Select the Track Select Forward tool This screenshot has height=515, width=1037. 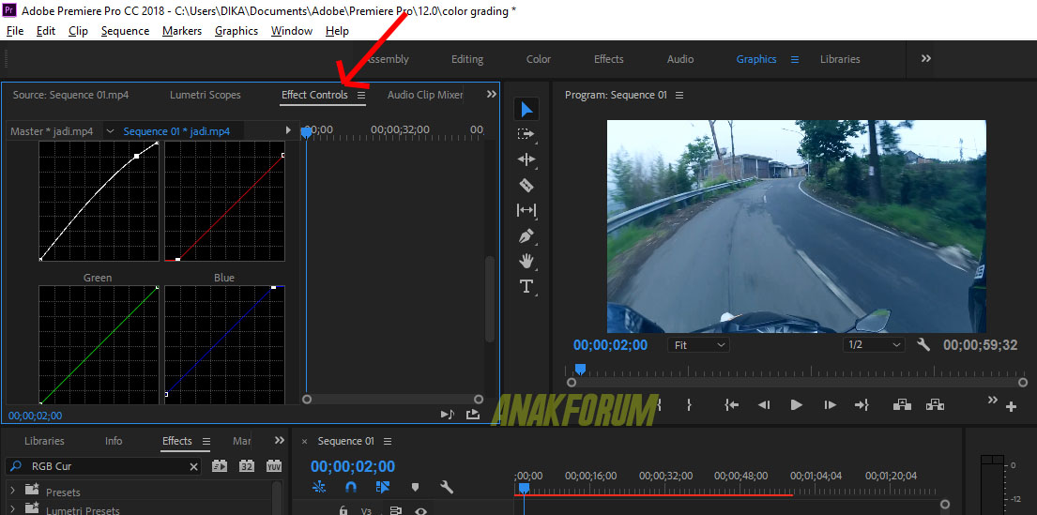pos(526,134)
